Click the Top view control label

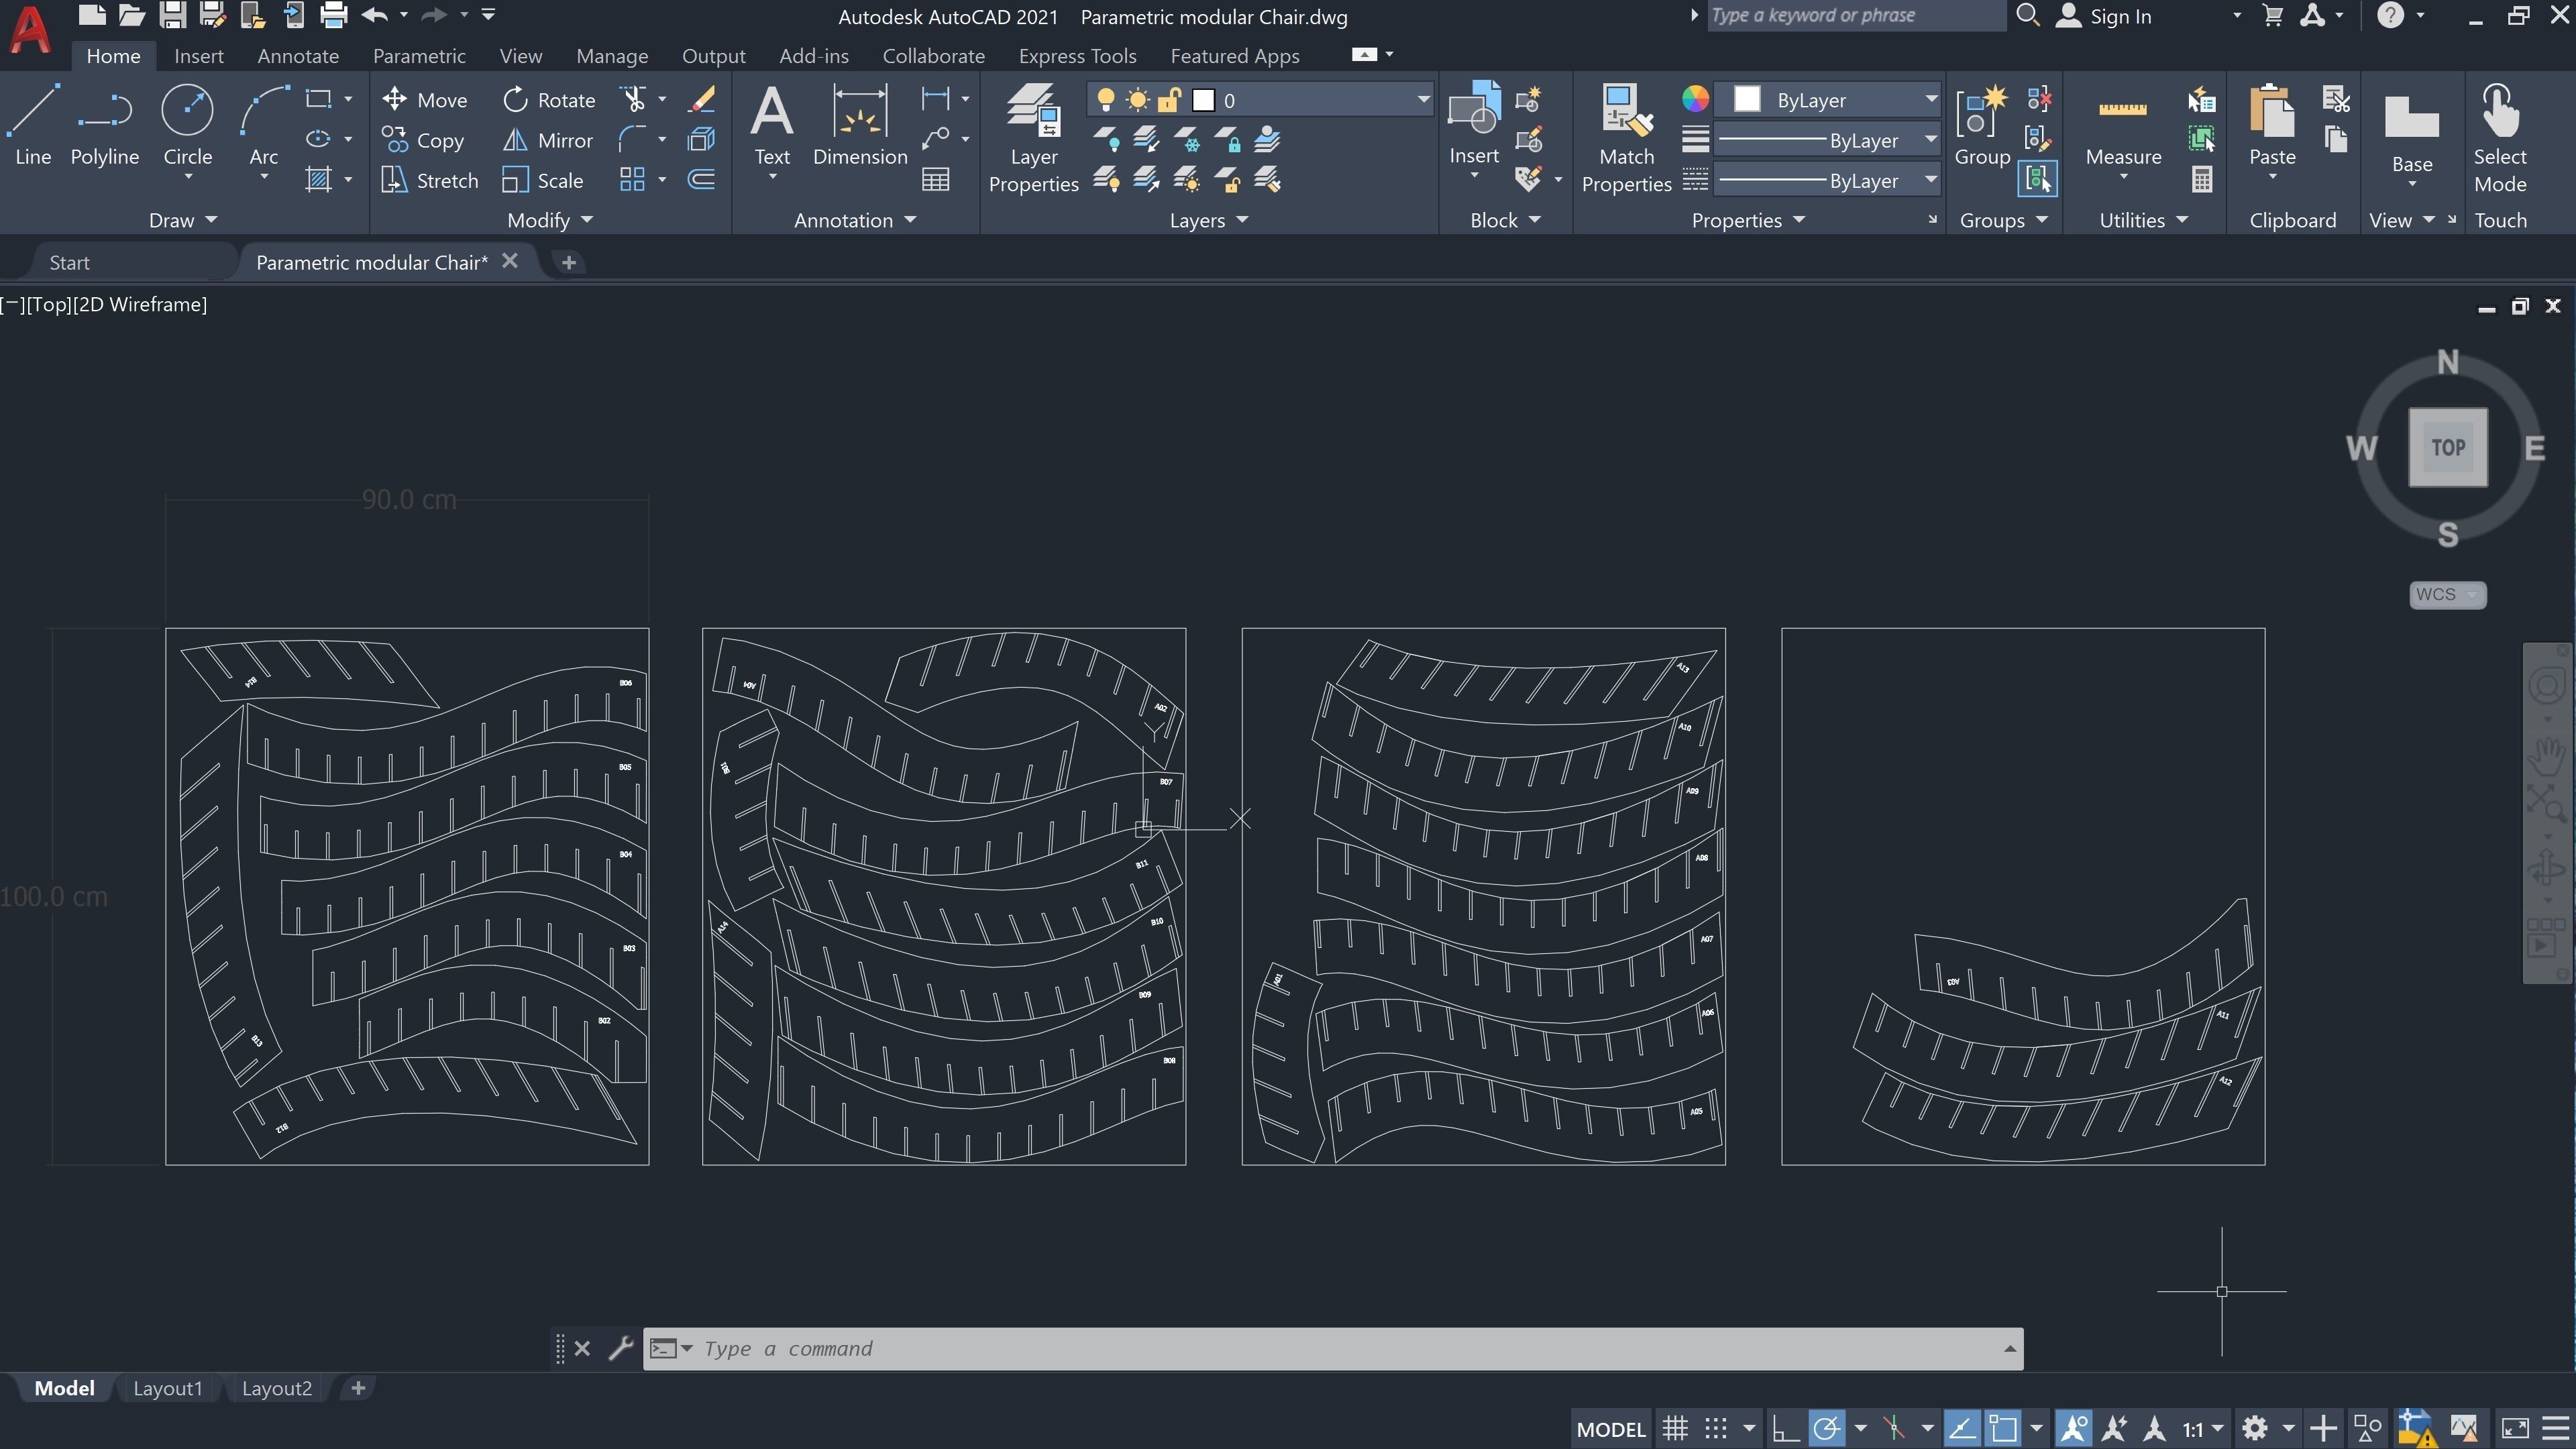point(49,304)
